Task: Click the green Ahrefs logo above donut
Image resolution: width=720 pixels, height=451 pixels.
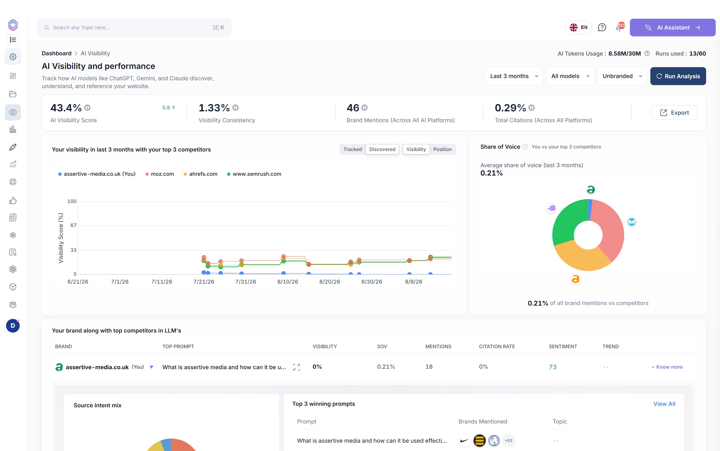Action: coord(591,190)
